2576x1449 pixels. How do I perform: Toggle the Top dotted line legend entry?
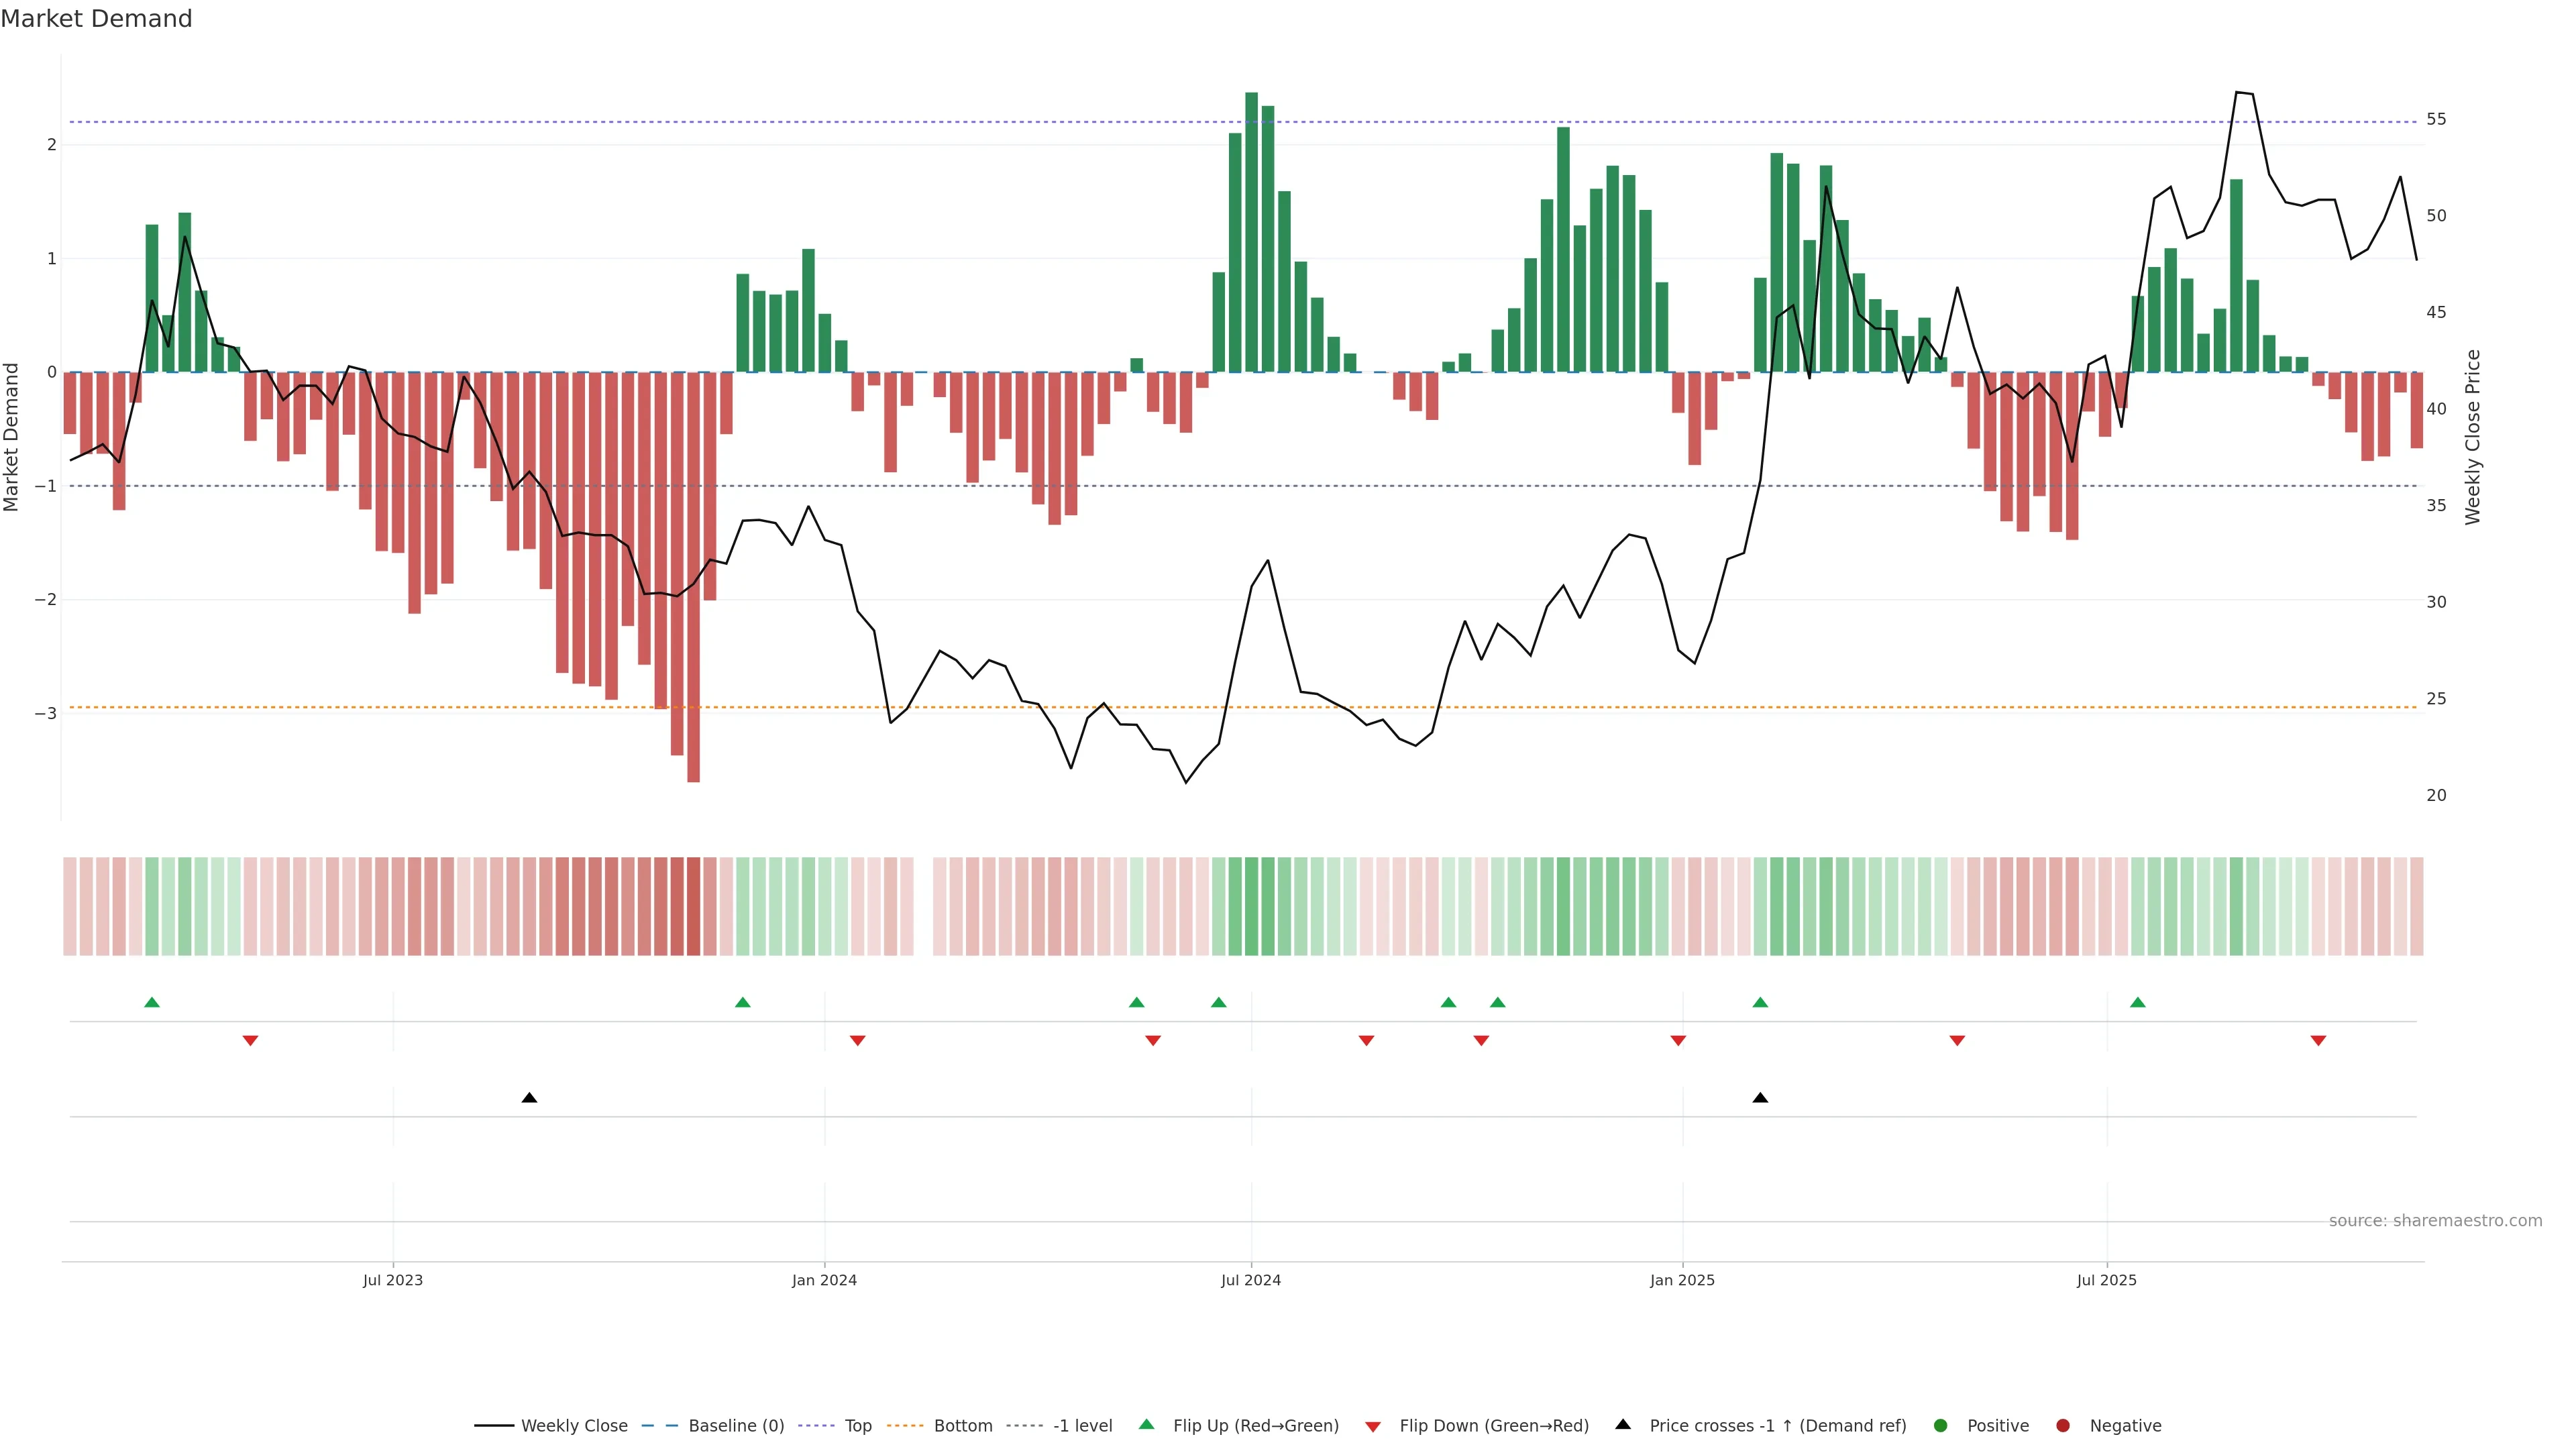click(x=857, y=1425)
